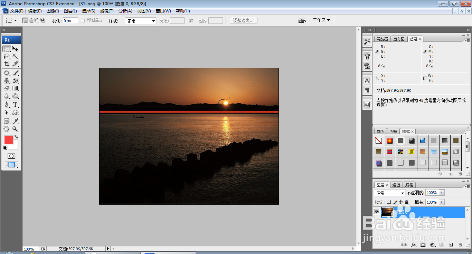
Task: Select the Move tool
Action: 16,49
